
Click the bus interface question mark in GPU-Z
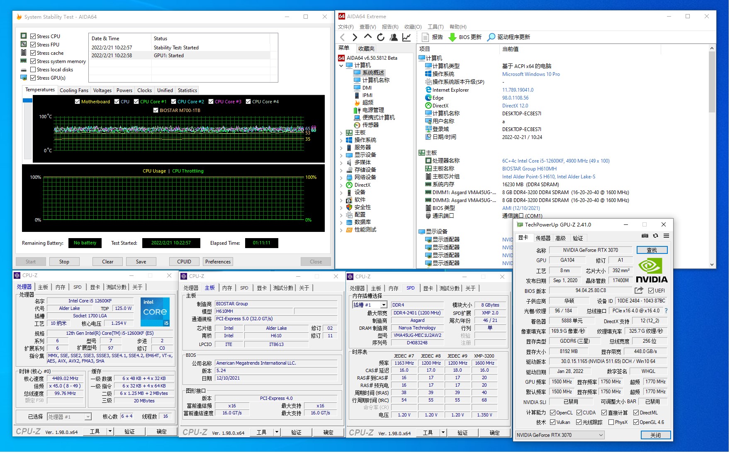666,311
